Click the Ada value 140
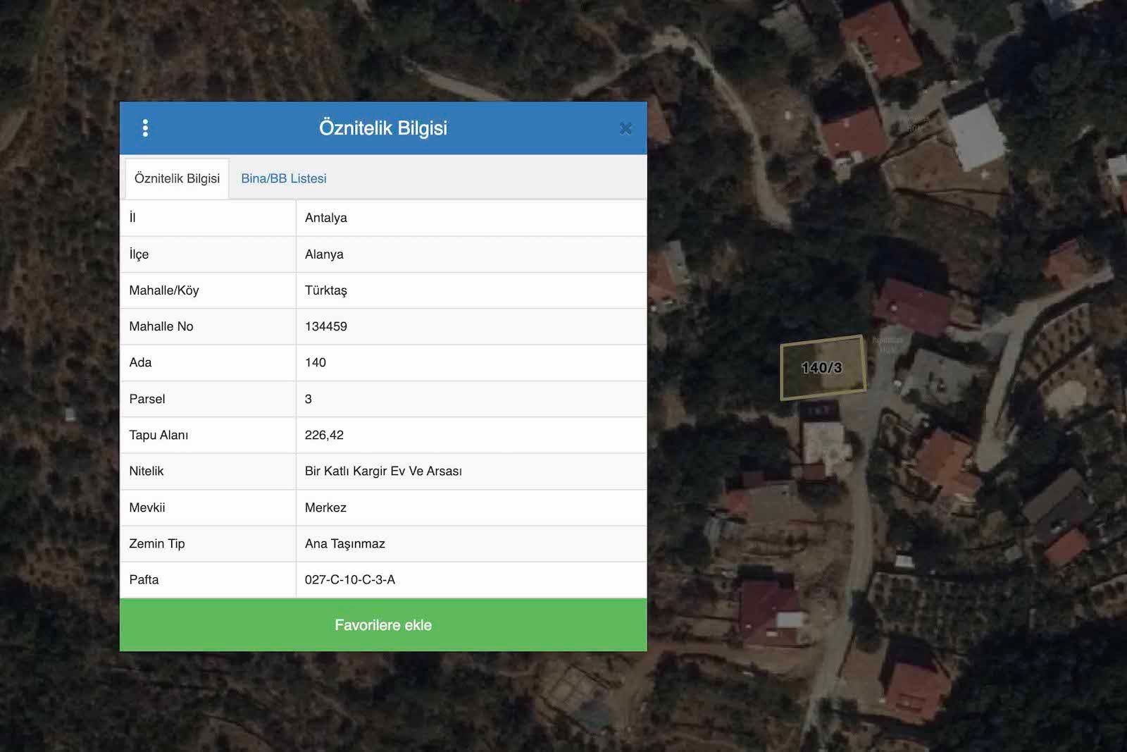Screen dimensions: 1127x752 pos(315,362)
